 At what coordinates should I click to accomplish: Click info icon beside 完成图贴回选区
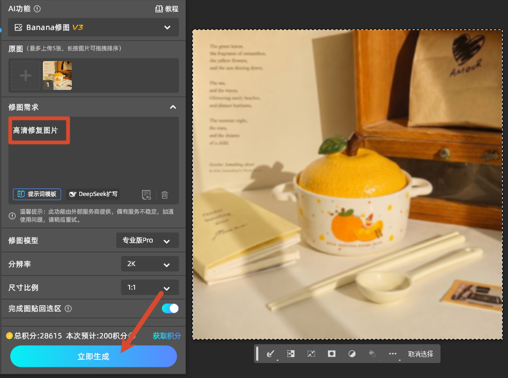pos(68,309)
